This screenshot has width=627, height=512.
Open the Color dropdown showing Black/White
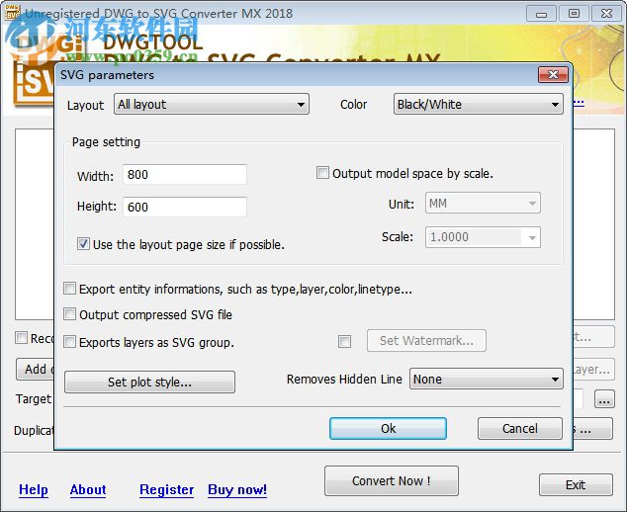pos(479,105)
